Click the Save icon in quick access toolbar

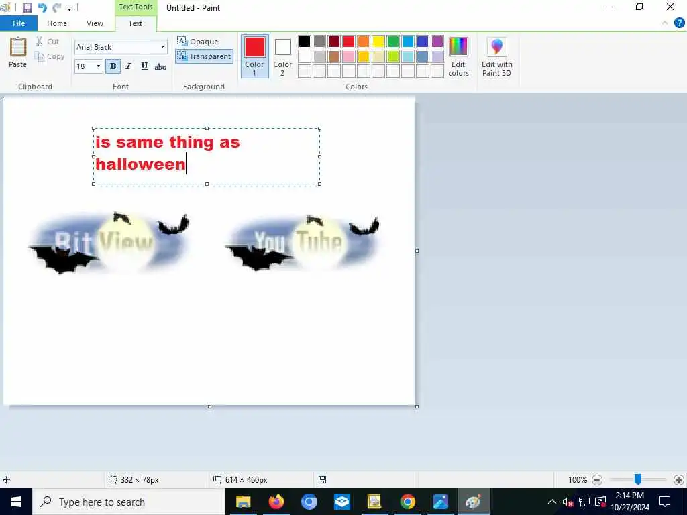(27, 8)
